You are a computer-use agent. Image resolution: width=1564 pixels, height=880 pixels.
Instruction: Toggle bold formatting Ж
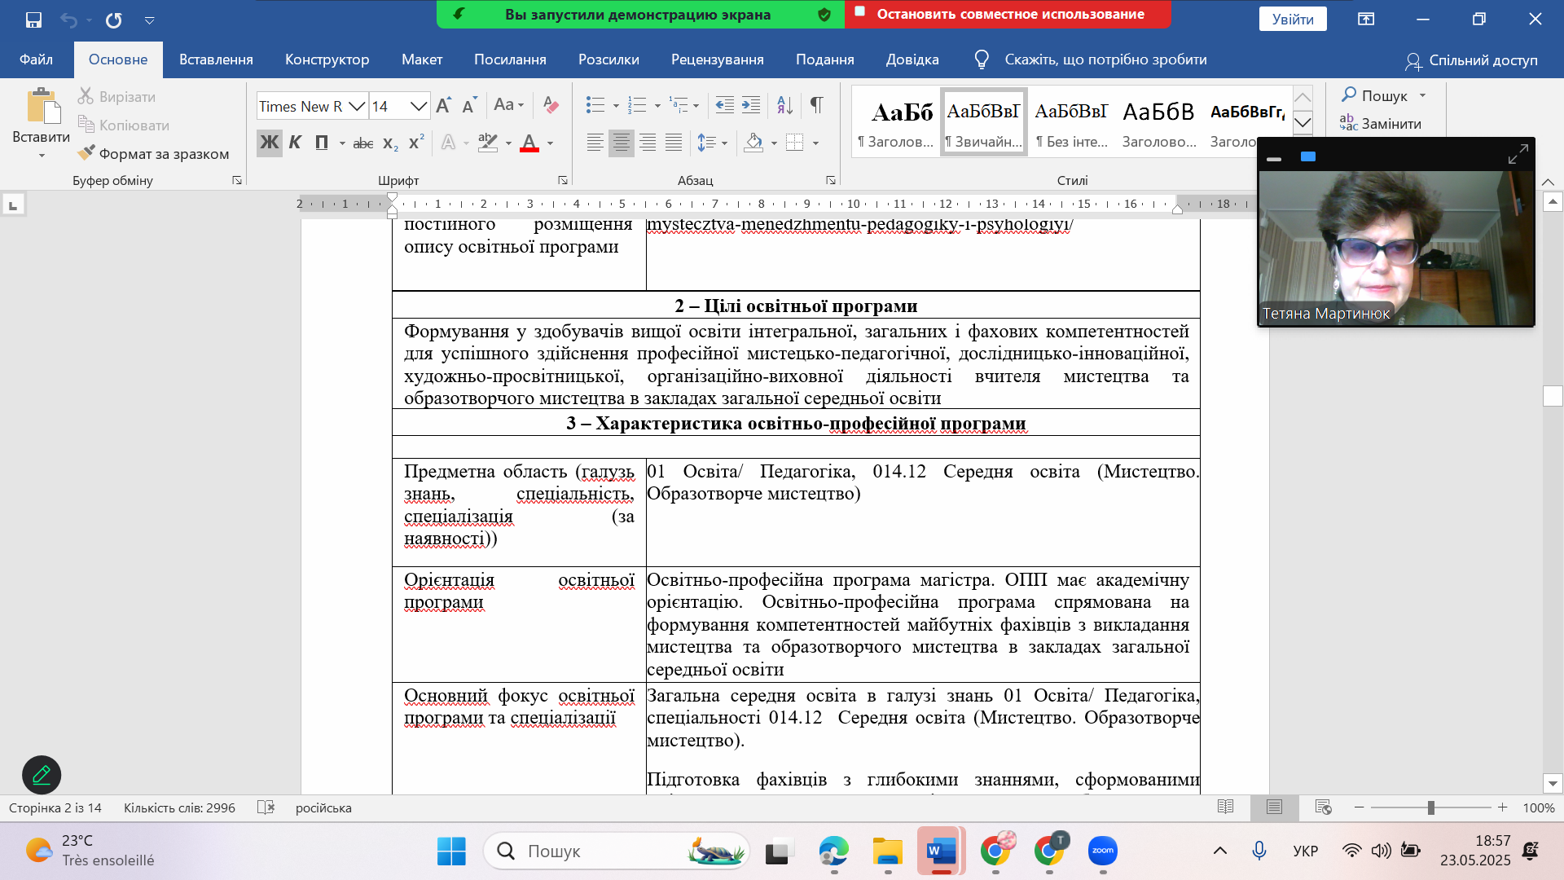pyautogui.click(x=269, y=143)
